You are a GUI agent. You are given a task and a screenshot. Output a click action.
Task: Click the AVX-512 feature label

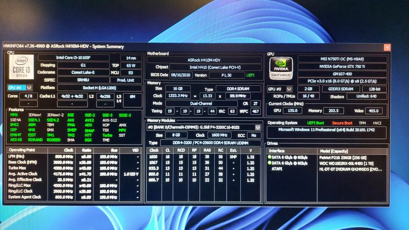pyautogui.click(x=110, y=120)
